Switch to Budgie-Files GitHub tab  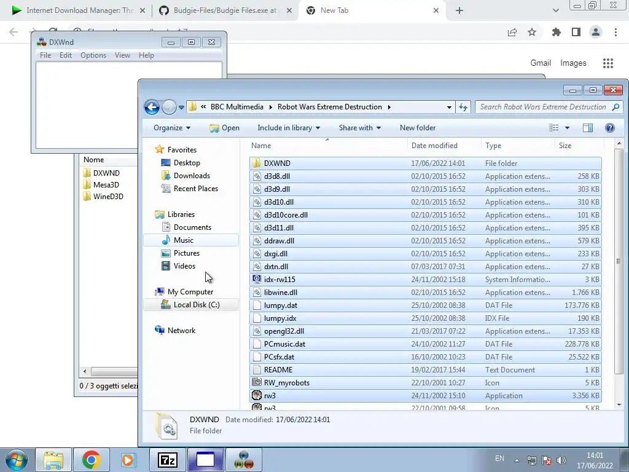(x=225, y=10)
